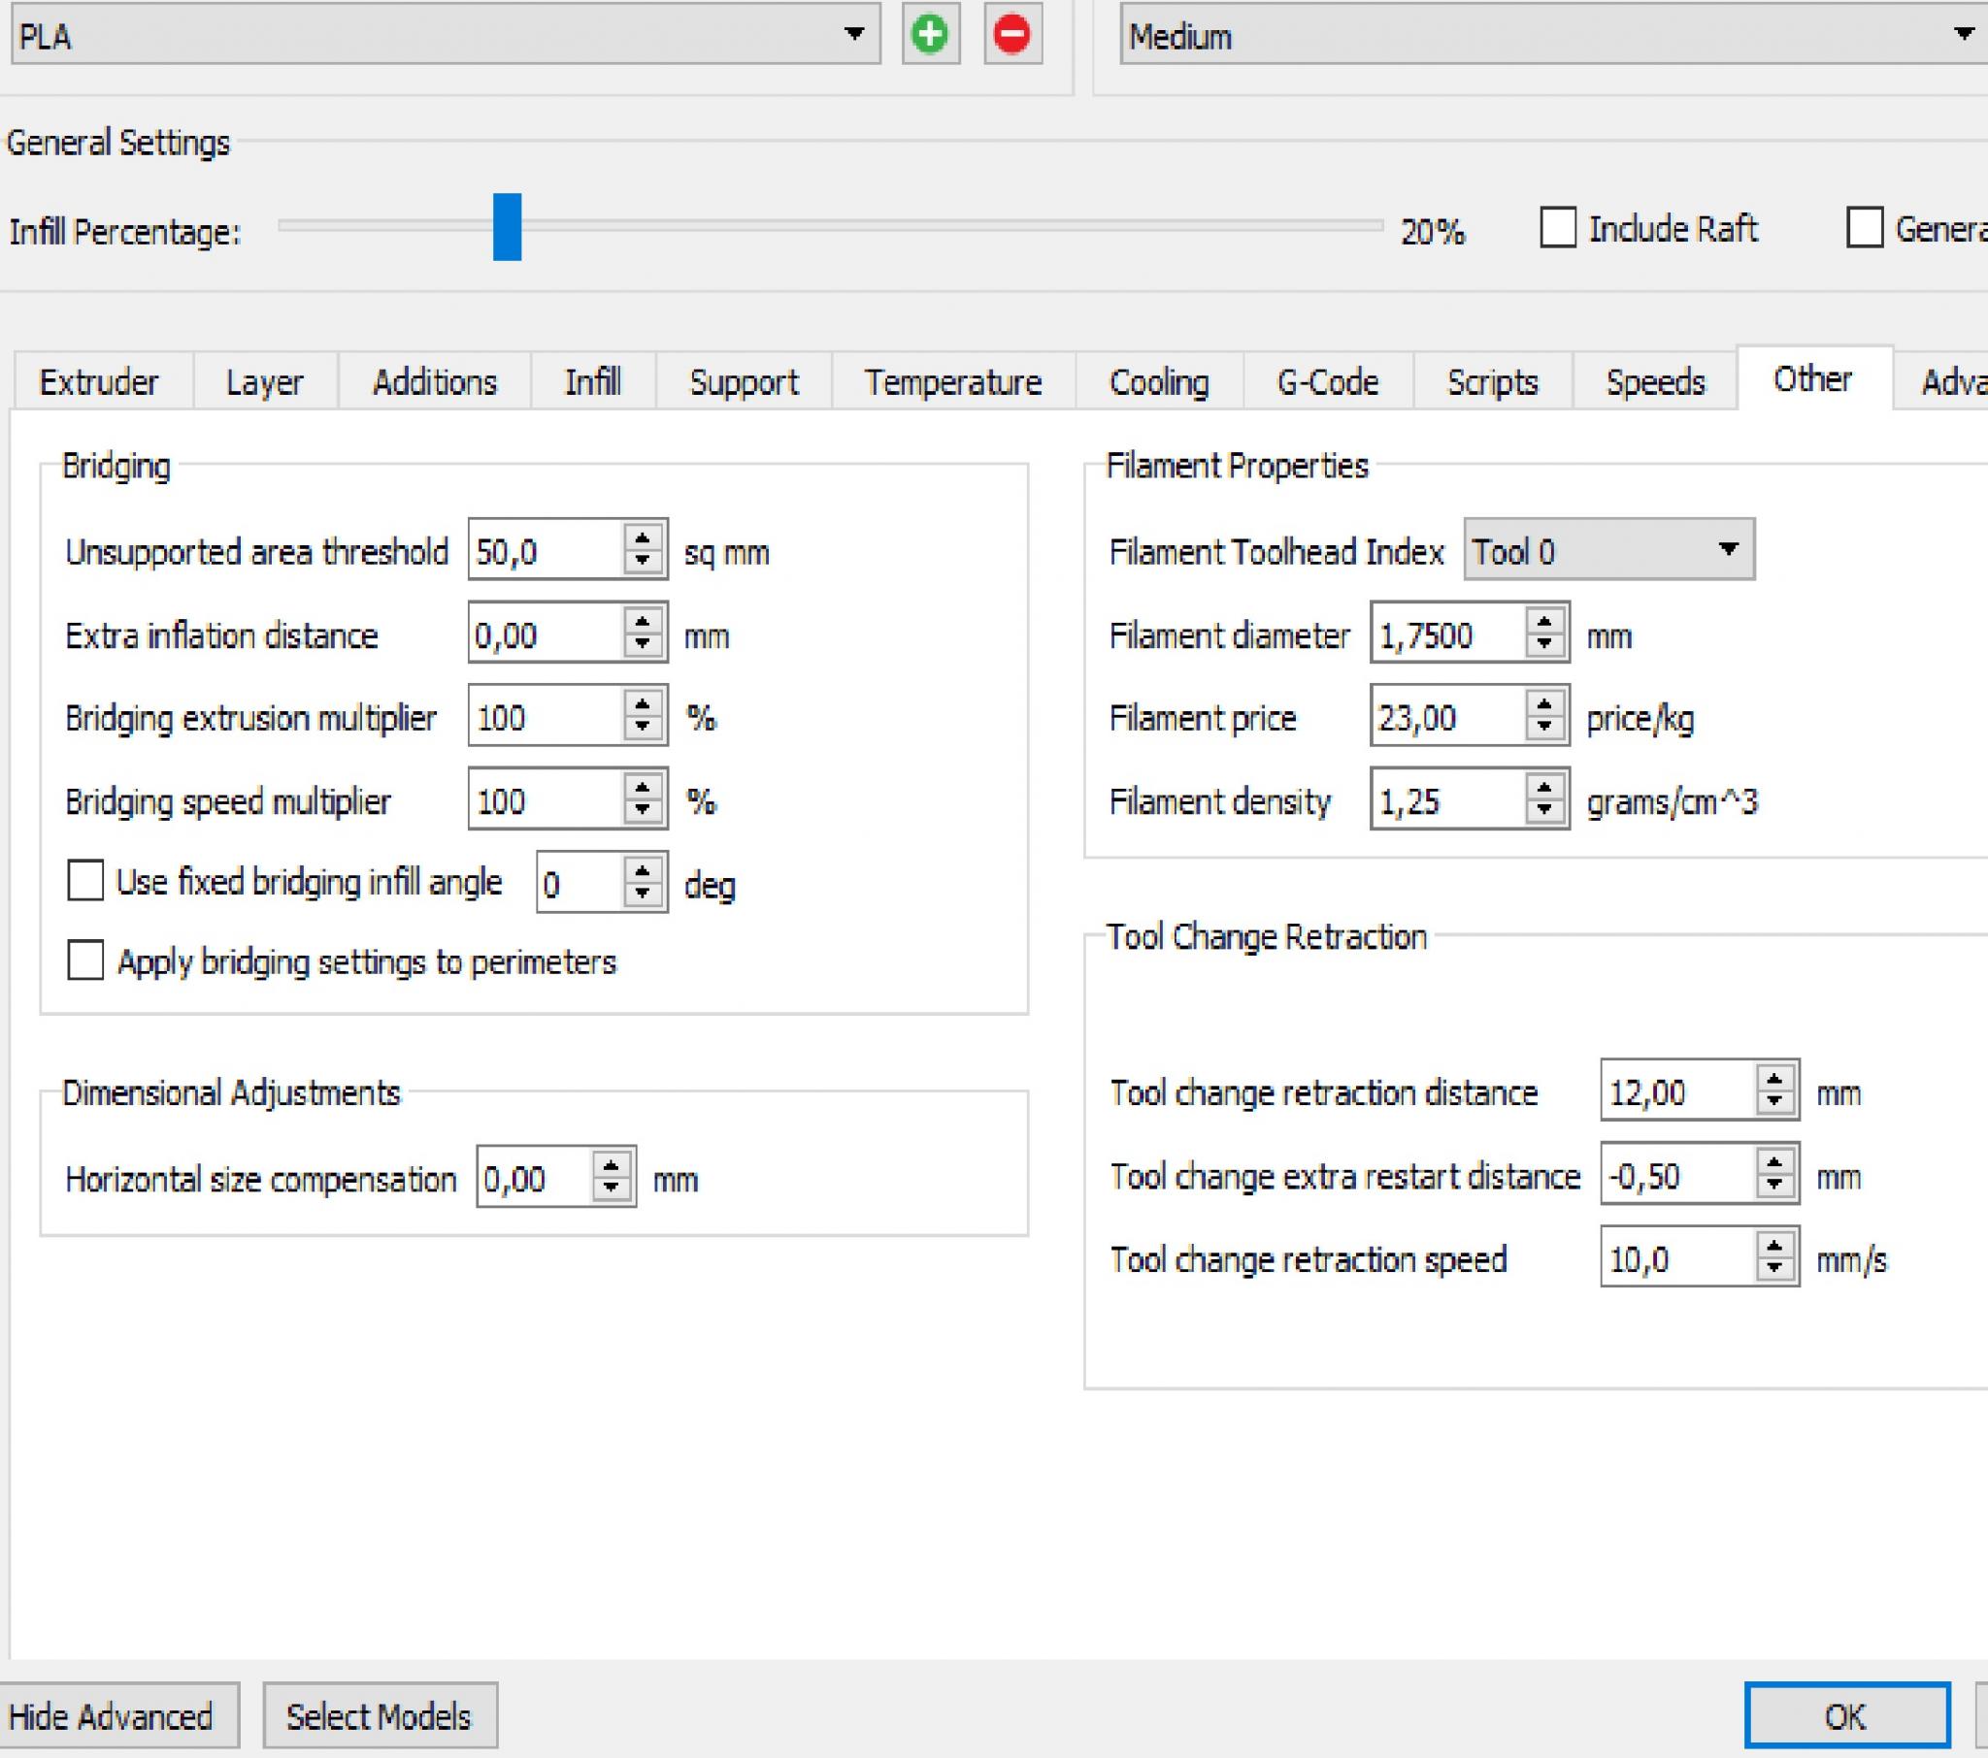This screenshot has width=1988, height=1758.
Task: Decrease filament price with down arrow
Action: pyautogui.click(x=1544, y=729)
